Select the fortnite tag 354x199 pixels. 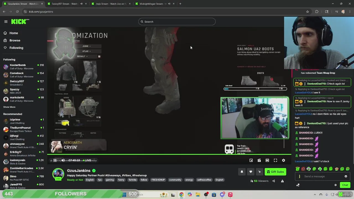pyautogui.click(x=132, y=180)
